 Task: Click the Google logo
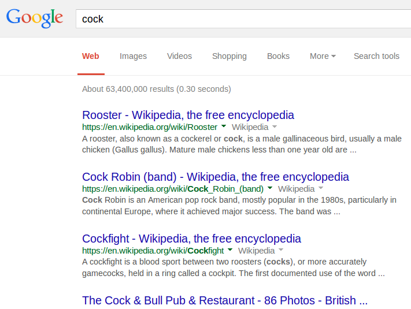[x=35, y=17]
